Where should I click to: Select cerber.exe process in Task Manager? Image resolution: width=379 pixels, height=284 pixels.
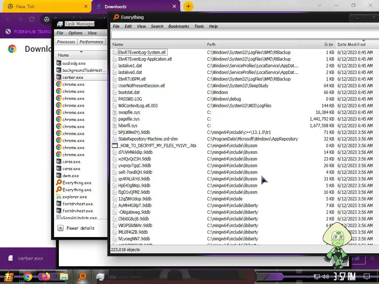click(81, 77)
